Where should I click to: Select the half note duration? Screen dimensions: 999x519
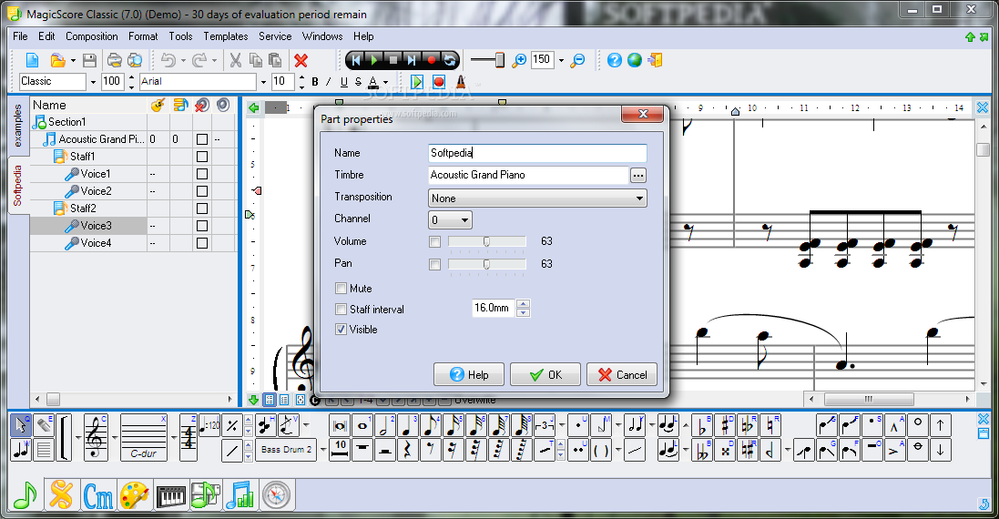(x=384, y=425)
